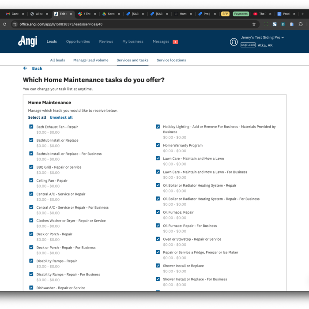Uncheck Home Warranty Program checkbox
Viewport: 309px width, 309px height.
158,145
